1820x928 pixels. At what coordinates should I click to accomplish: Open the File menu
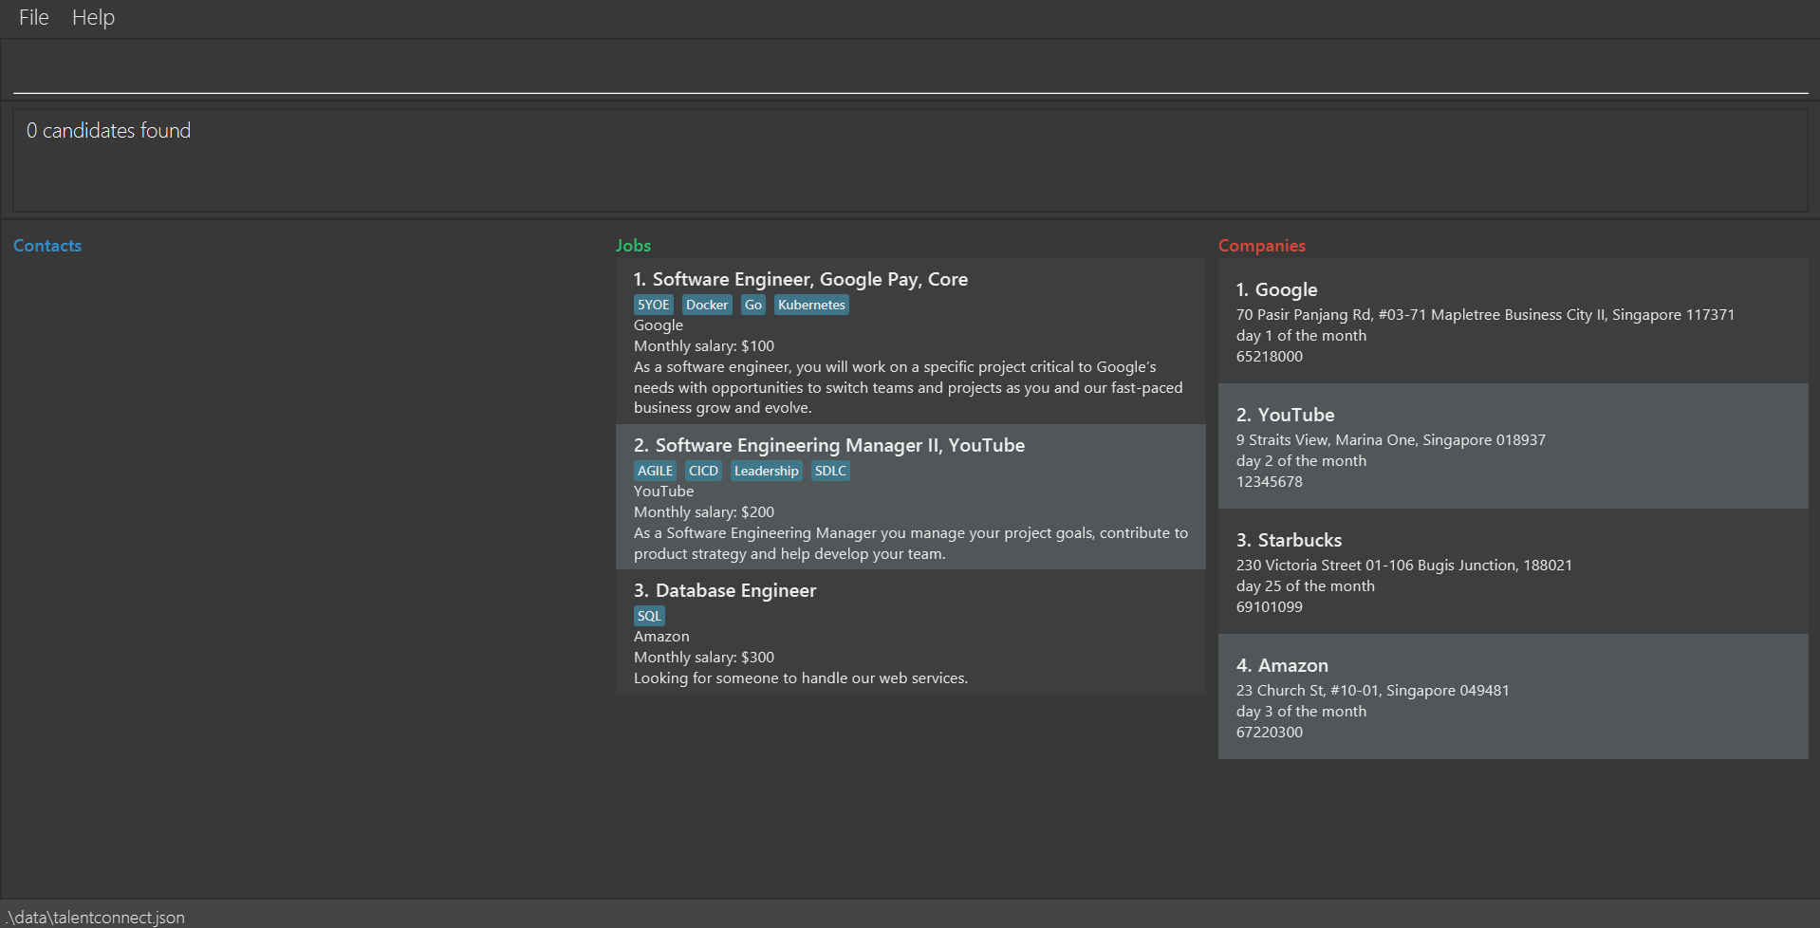coord(33,17)
